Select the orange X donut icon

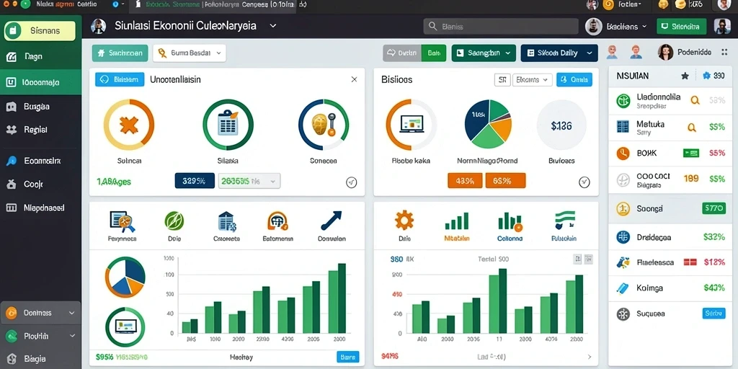(x=129, y=125)
